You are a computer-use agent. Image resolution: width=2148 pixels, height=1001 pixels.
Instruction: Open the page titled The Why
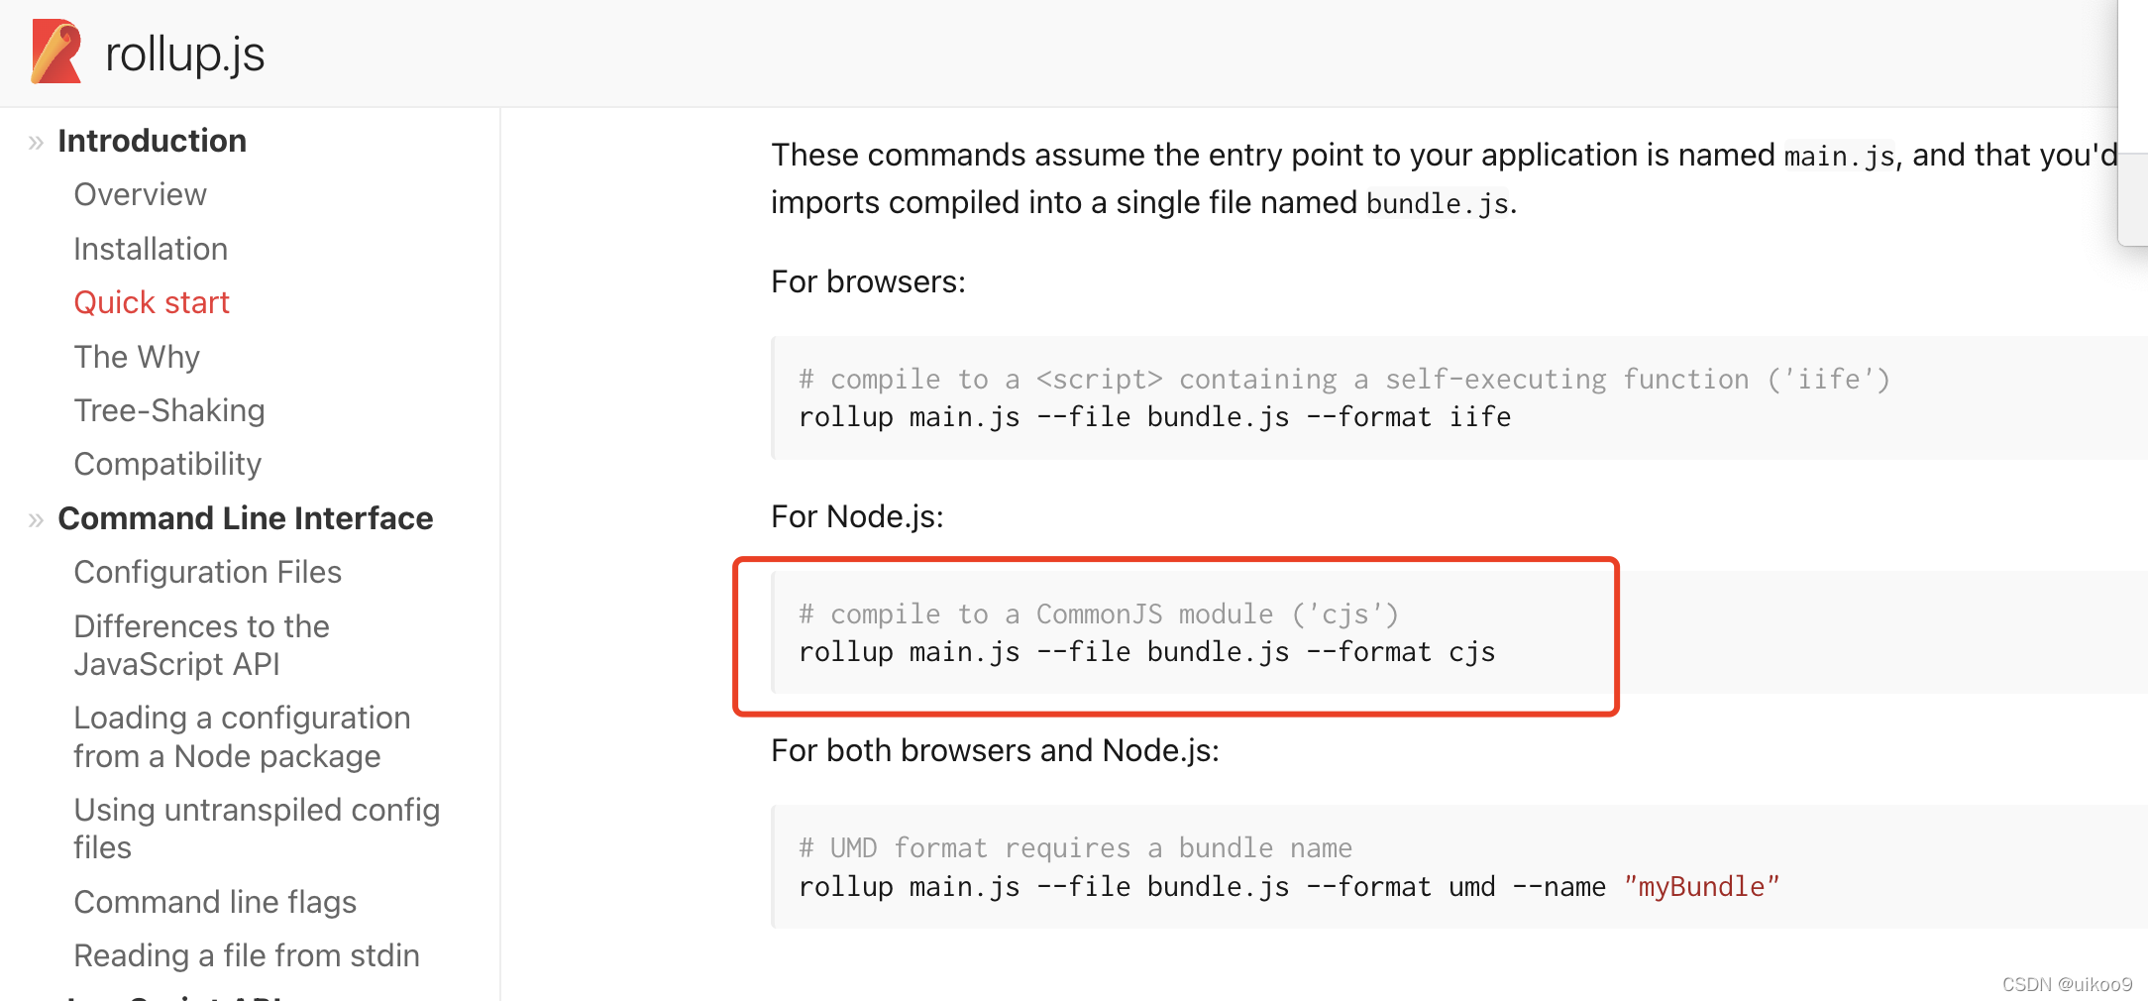coord(137,357)
